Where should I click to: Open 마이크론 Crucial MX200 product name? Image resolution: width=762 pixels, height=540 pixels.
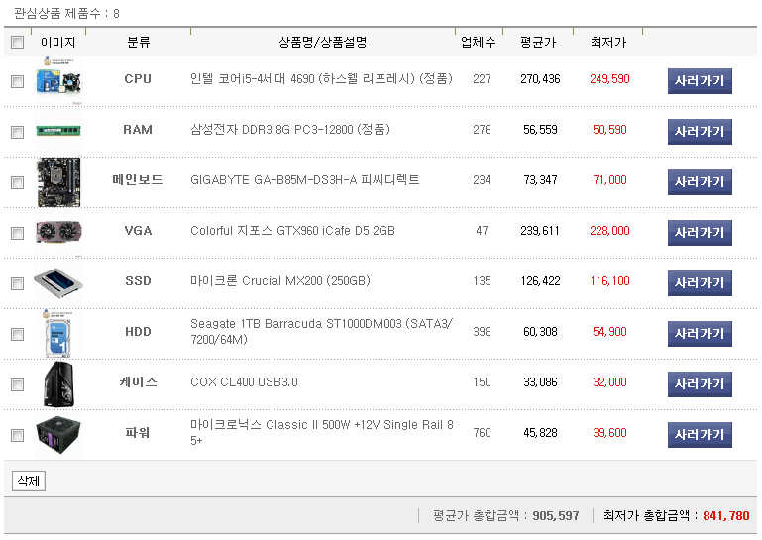tap(280, 281)
